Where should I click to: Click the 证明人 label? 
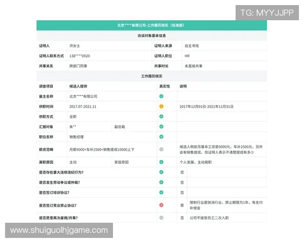click(x=44, y=46)
